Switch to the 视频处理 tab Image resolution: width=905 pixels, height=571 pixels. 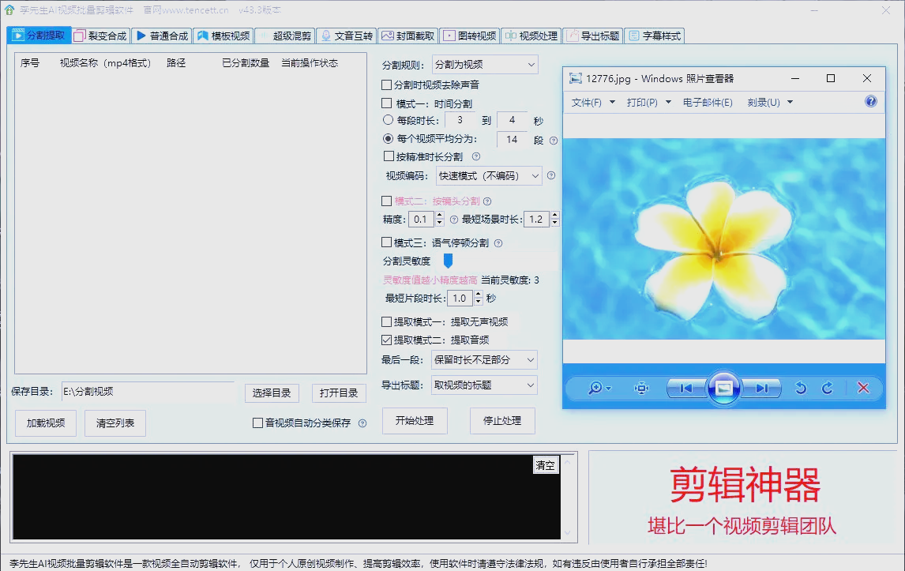pos(531,36)
